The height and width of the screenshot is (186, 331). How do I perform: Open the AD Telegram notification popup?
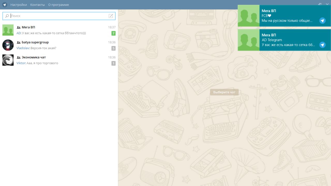tap(284, 40)
